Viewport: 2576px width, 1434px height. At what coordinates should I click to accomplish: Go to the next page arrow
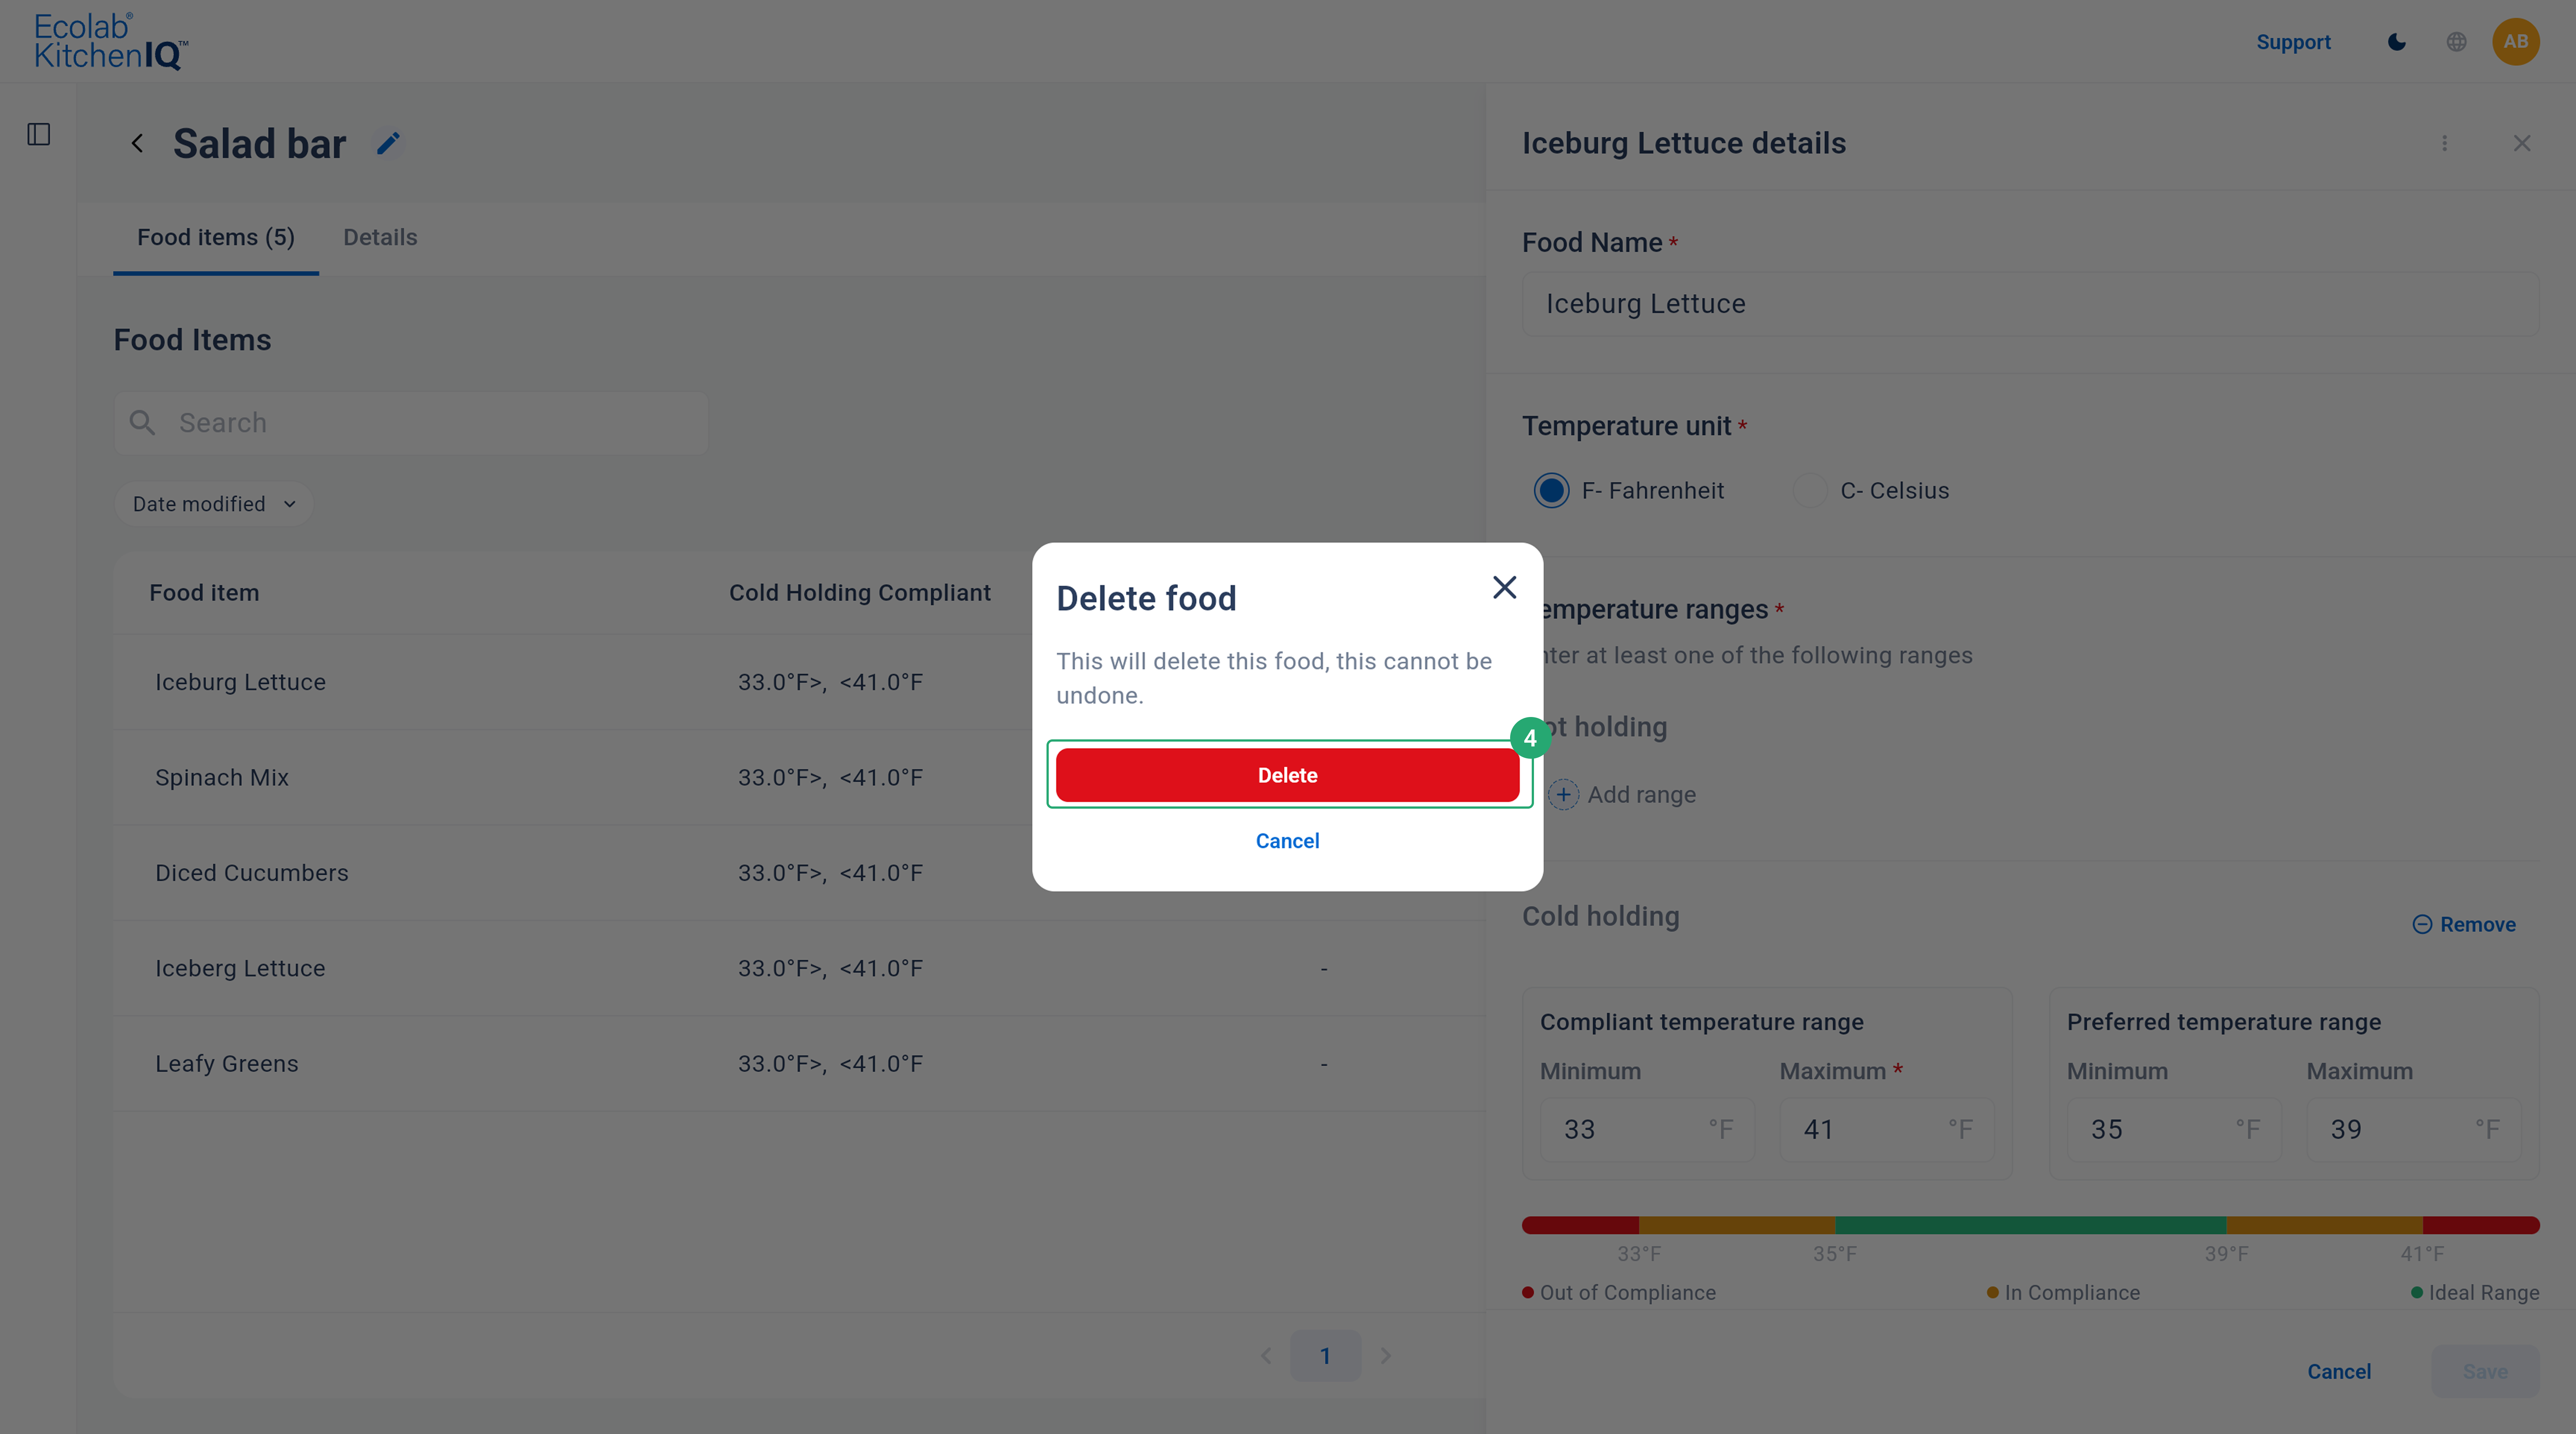[1386, 1356]
